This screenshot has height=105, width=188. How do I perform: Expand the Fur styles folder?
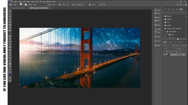(x=164, y=22)
